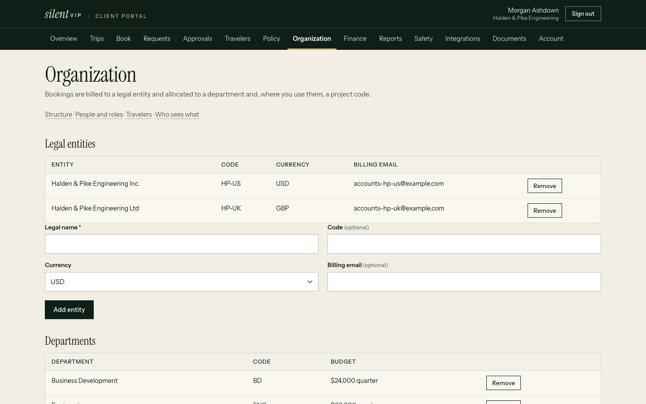
Task: Follow the Travelers anchor link below the heading
Action: pos(139,114)
